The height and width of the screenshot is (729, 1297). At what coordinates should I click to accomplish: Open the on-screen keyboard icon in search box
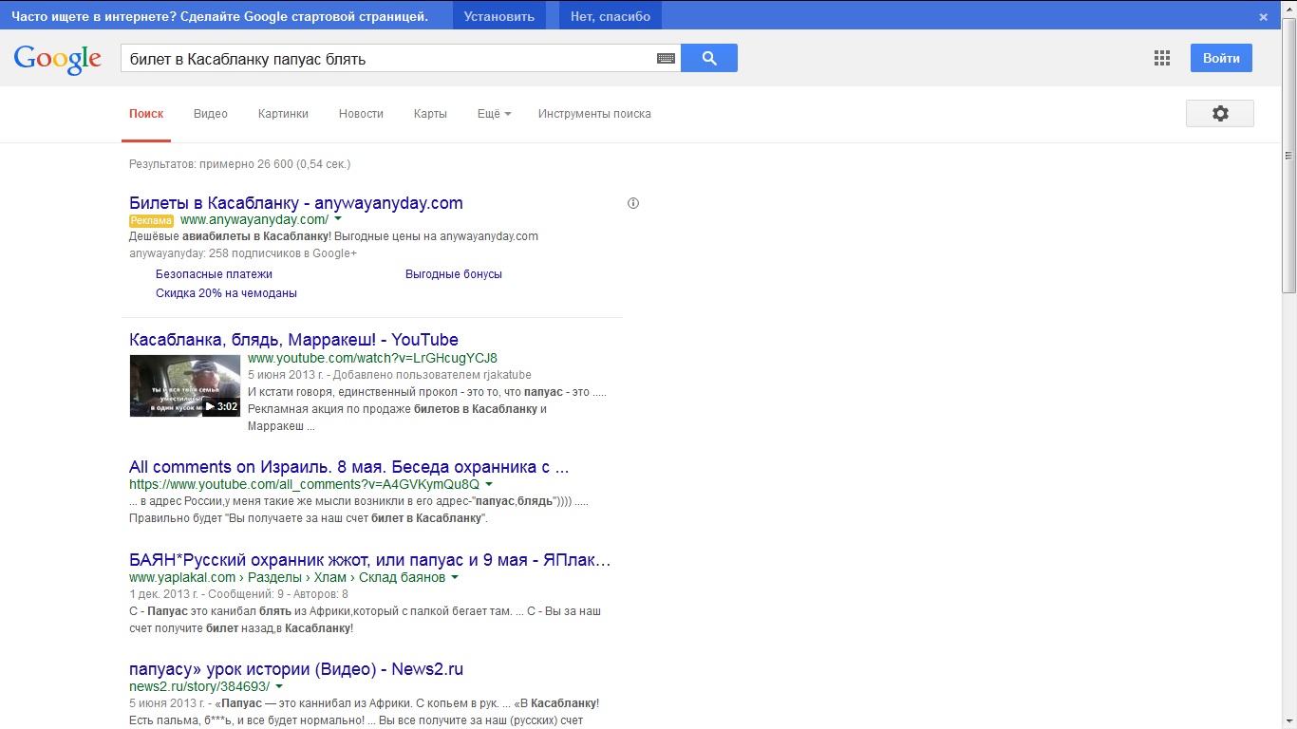[x=666, y=59]
